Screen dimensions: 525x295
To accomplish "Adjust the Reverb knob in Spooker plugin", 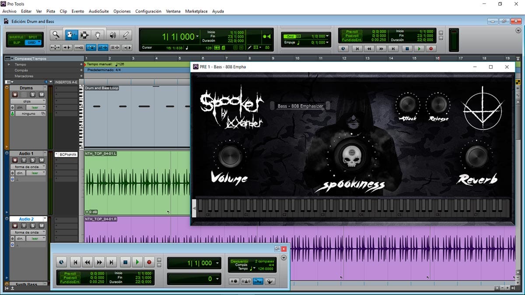I will tap(476, 157).
